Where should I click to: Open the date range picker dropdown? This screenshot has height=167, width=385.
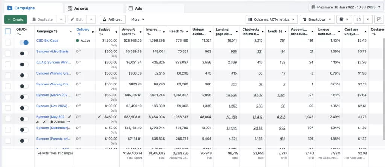[345, 7]
